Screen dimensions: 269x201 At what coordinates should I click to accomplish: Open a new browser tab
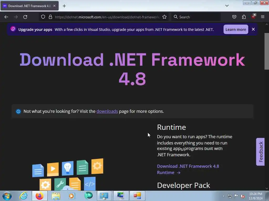click(x=64, y=6)
